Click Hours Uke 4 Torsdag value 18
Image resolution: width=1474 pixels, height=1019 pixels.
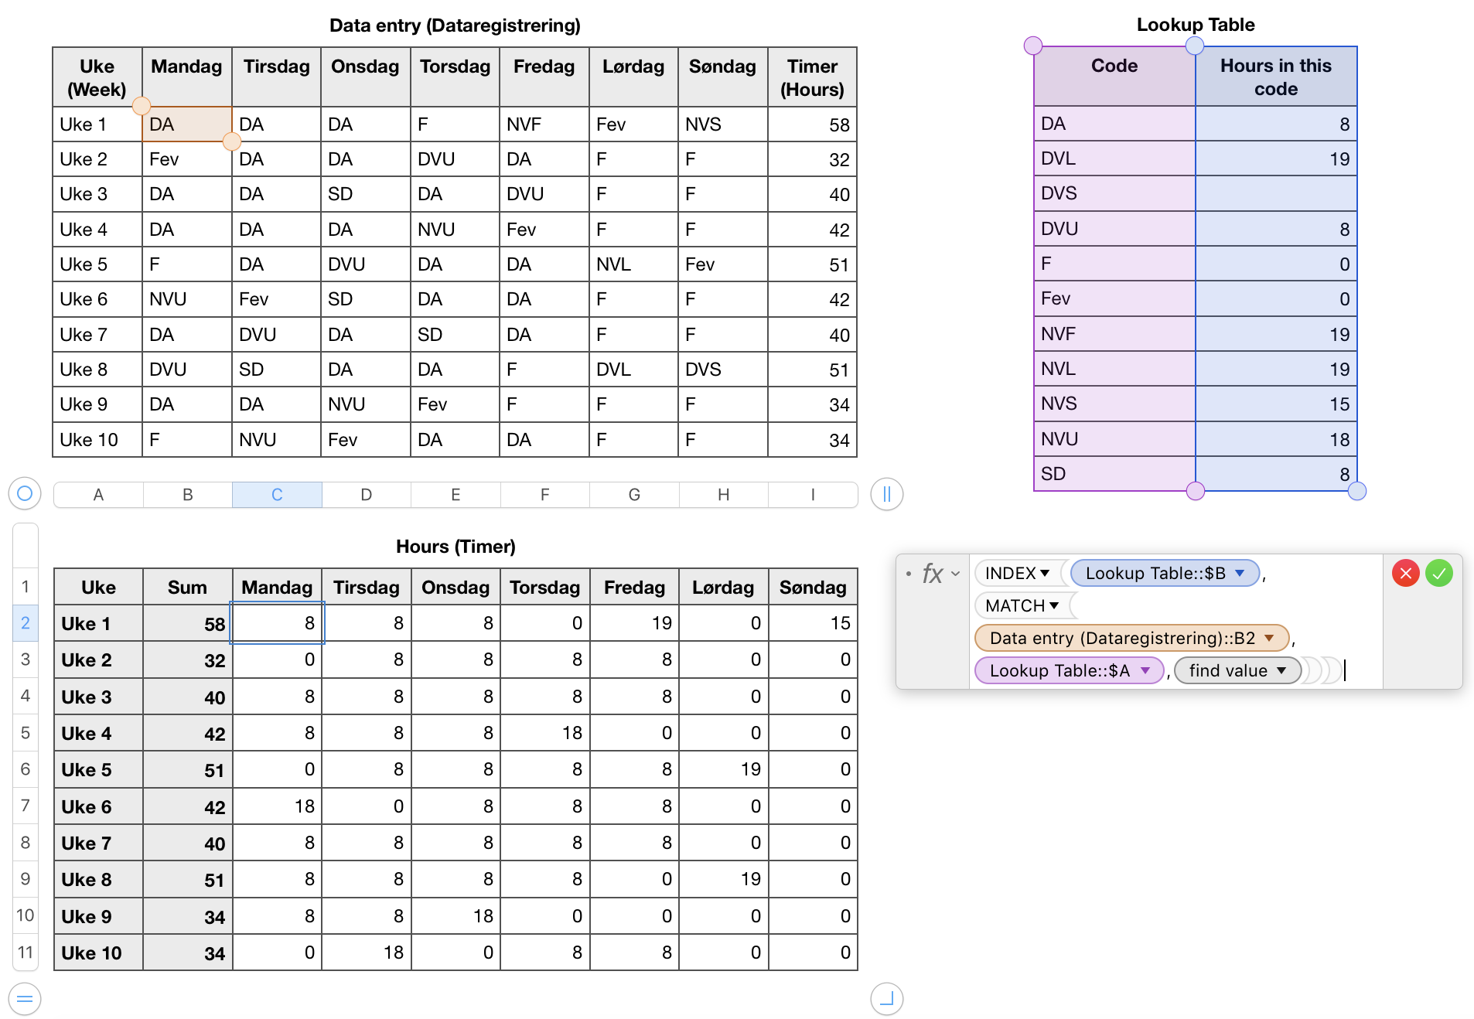pyautogui.click(x=545, y=733)
